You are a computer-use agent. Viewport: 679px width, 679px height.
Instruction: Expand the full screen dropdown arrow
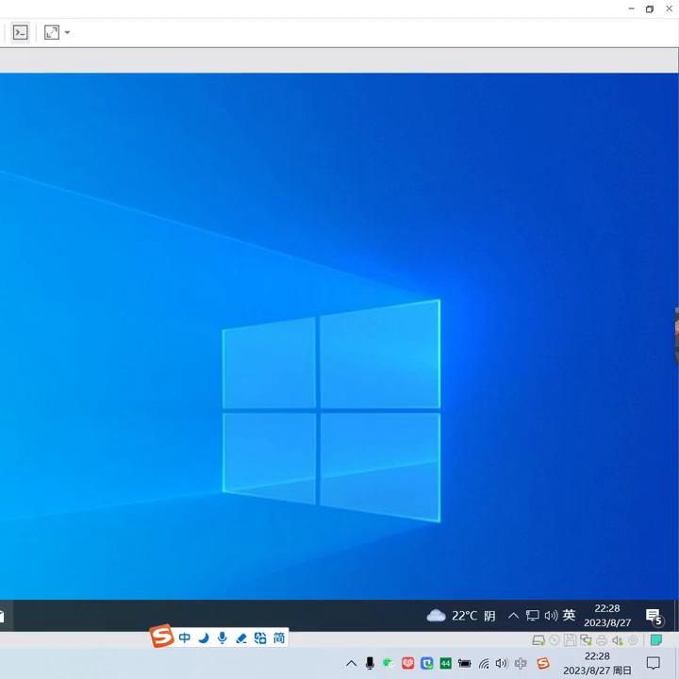pyautogui.click(x=67, y=32)
